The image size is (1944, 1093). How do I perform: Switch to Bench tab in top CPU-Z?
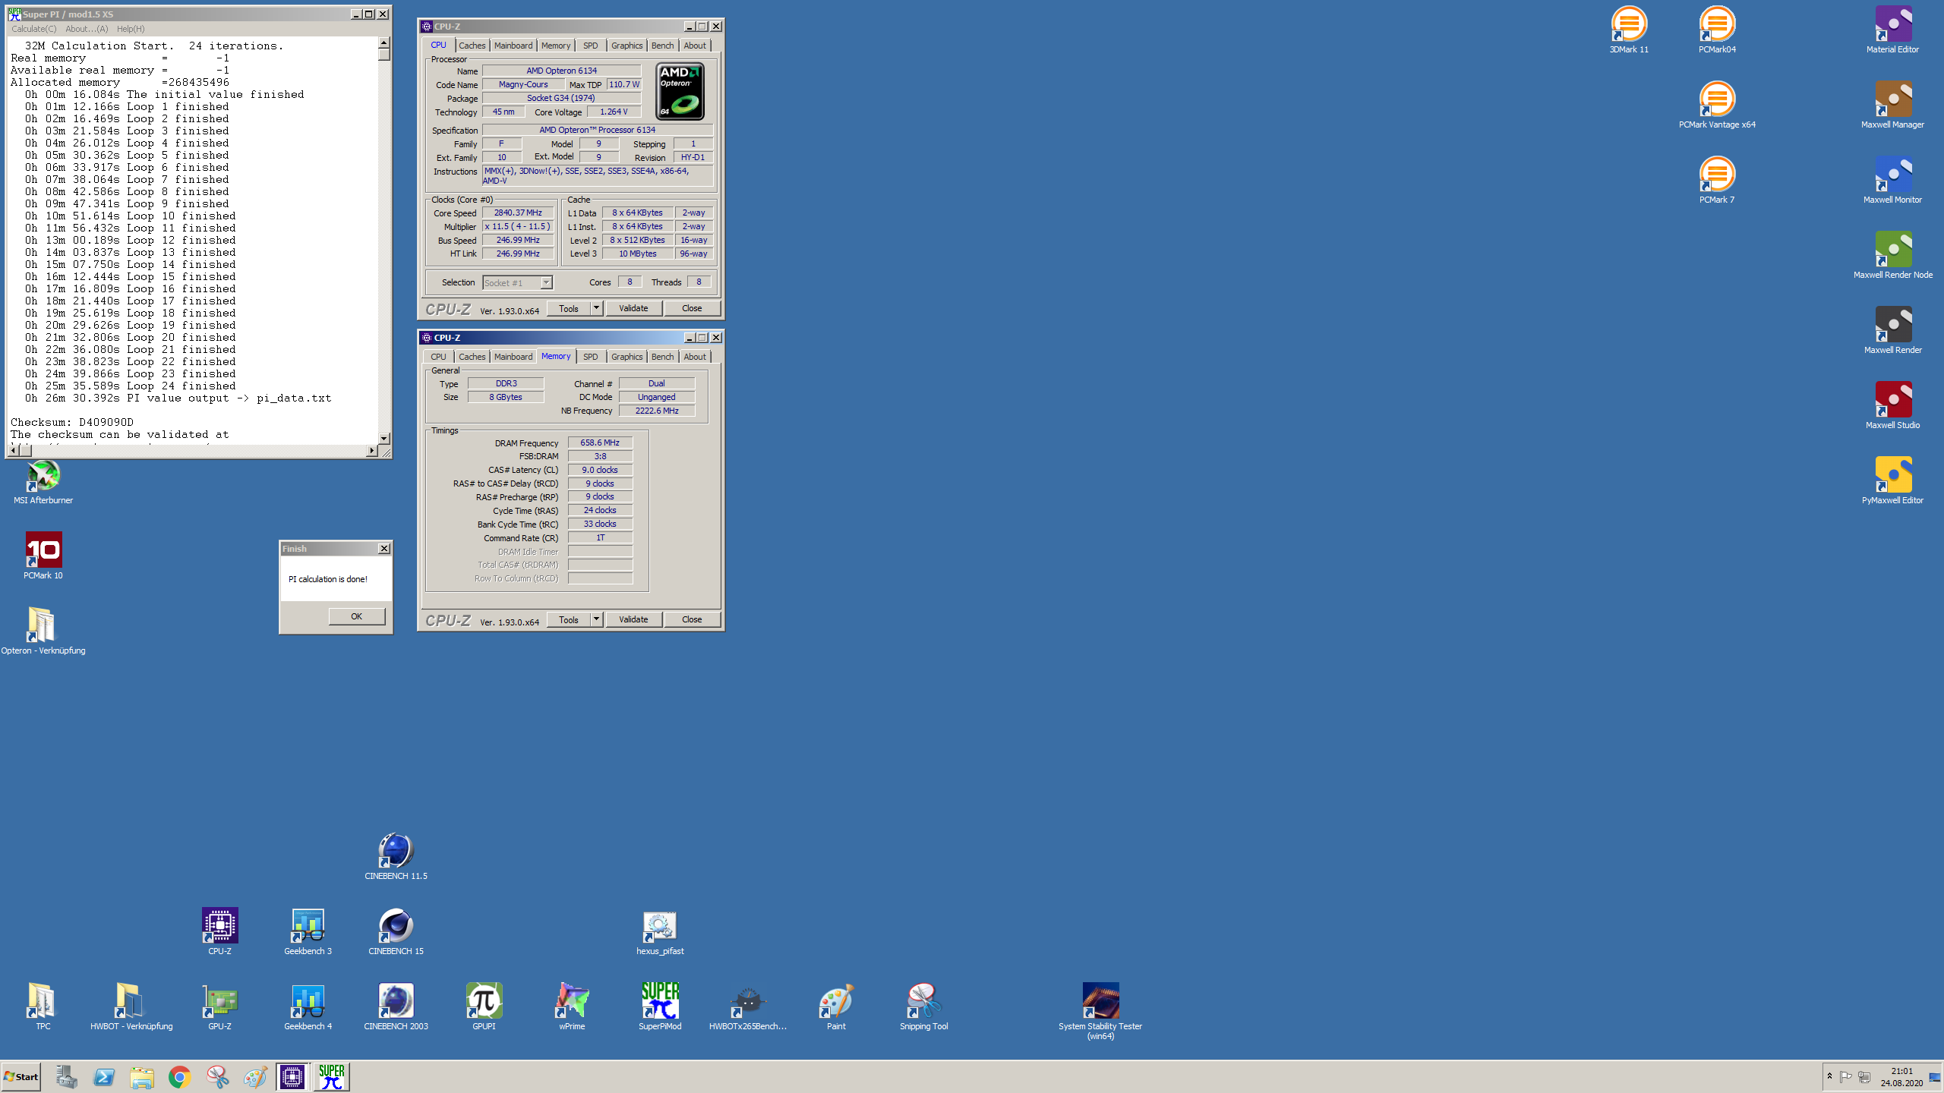(662, 46)
